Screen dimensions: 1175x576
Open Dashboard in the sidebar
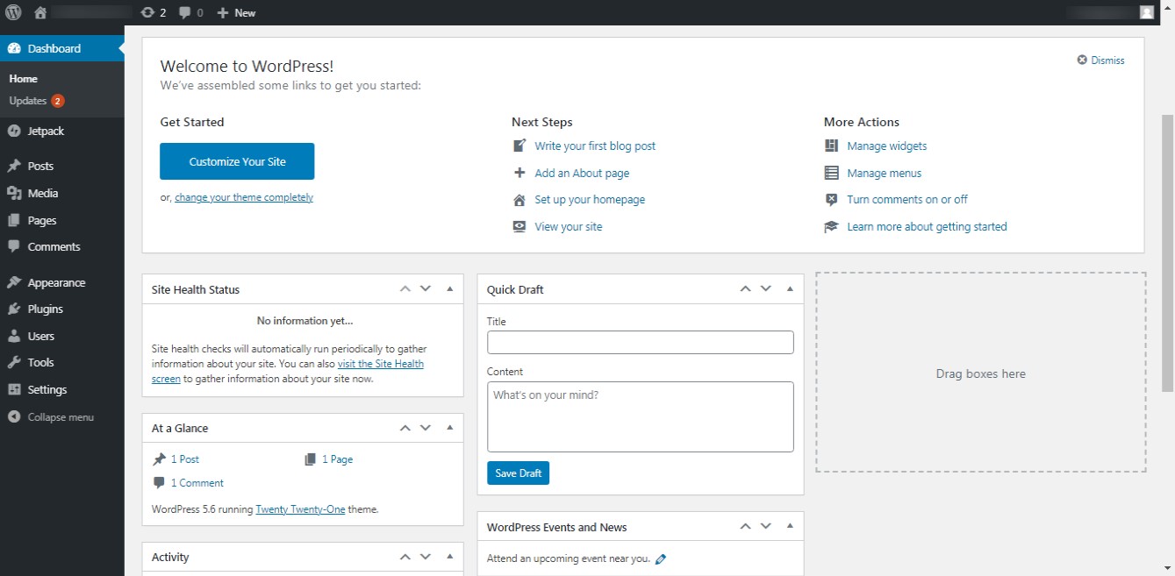tap(61, 48)
